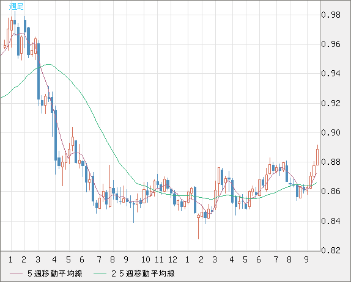
Task: Click the peak of the green 25-week average line
Action: (49, 64)
